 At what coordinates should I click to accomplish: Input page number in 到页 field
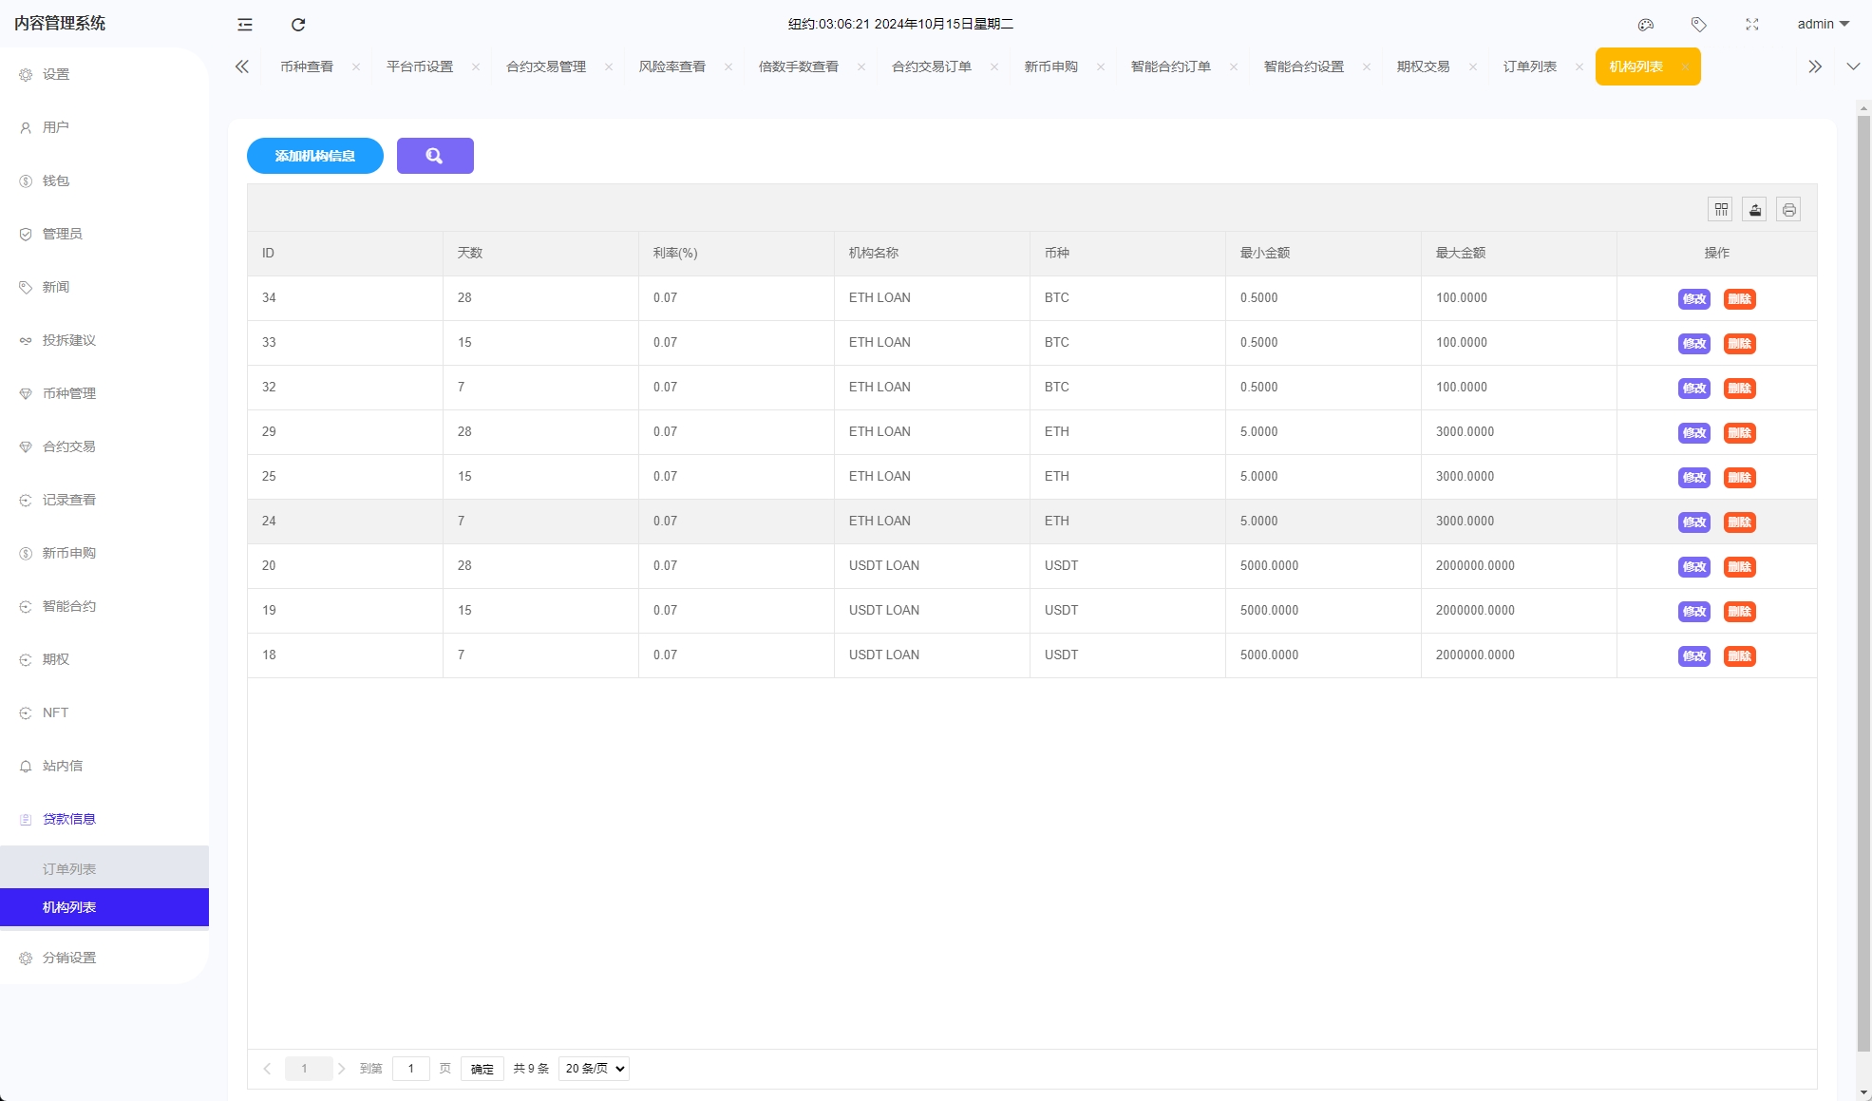(x=411, y=1069)
